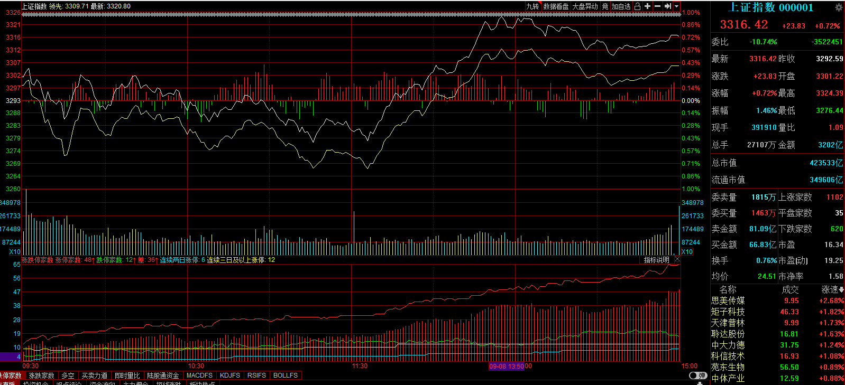Click the 开盘 value 3301.22
Image resolution: width=845 pixels, height=385 pixels.
point(830,76)
